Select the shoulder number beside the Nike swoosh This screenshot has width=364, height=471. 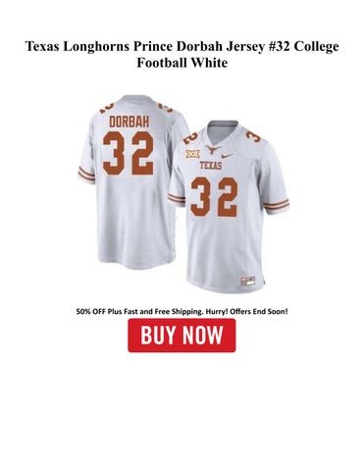tap(252, 136)
